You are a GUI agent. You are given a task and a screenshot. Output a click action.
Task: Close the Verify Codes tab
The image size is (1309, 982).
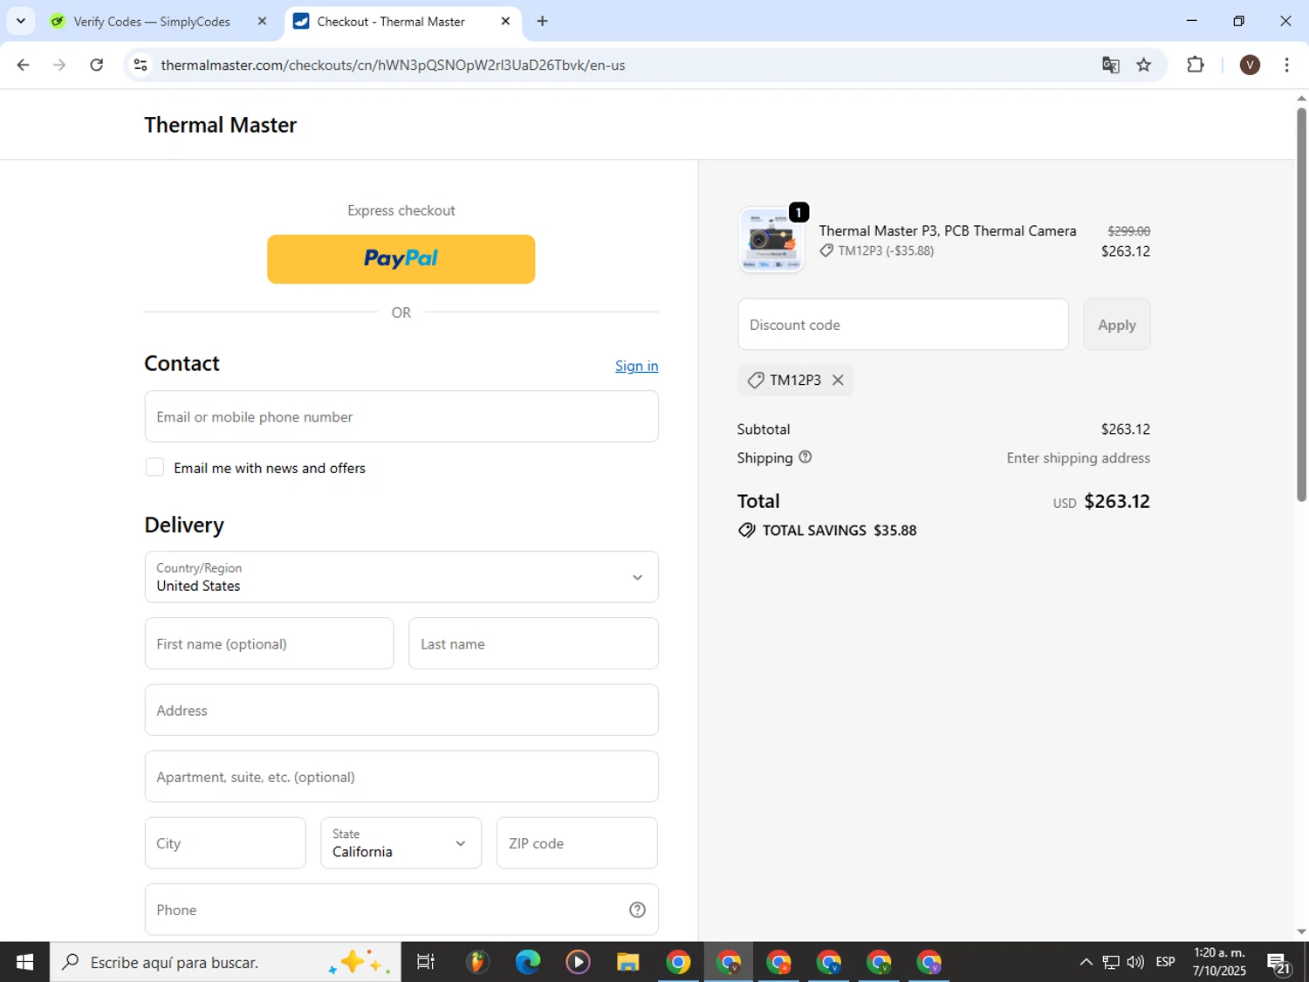[262, 21]
